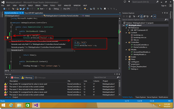
Task: Click the Error List vertical scrollbar
Action: pos(119,88)
